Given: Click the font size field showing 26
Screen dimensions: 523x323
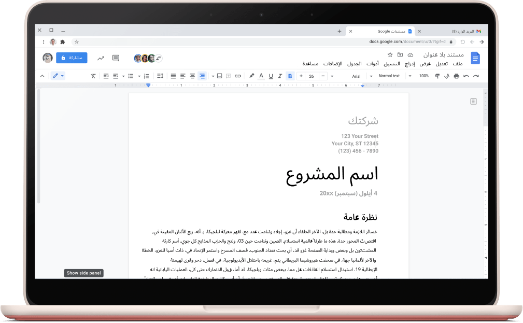Looking at the screenshot, I should pos(312,76).
